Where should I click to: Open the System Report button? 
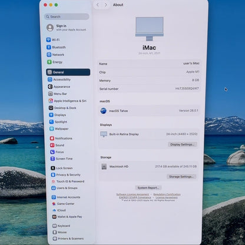tap(148, 188)
